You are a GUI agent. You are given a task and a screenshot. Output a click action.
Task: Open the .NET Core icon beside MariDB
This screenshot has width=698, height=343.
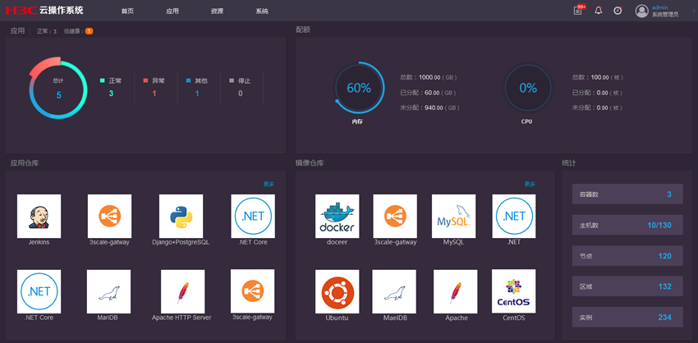pos(39,291)
